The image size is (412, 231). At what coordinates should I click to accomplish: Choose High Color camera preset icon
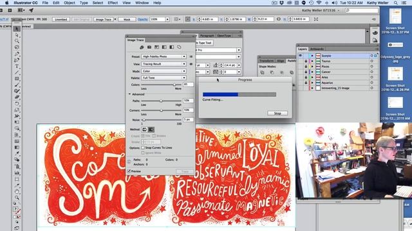[149, 47]
